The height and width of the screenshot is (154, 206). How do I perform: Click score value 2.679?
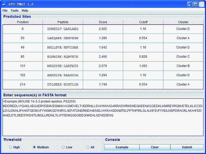[x=103, y=66]
